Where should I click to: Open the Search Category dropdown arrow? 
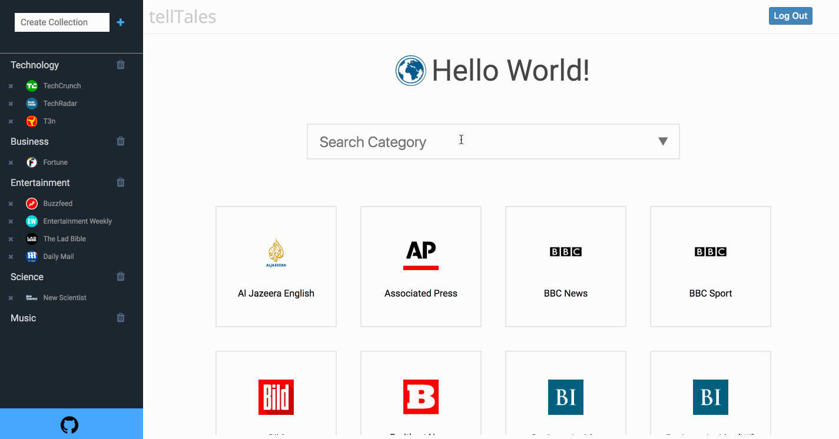(663, 141)
